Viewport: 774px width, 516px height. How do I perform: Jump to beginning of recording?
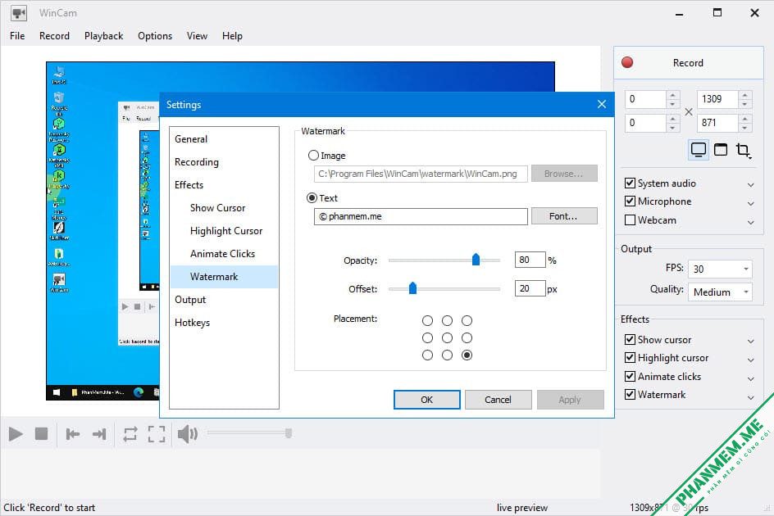click(72, 434)
